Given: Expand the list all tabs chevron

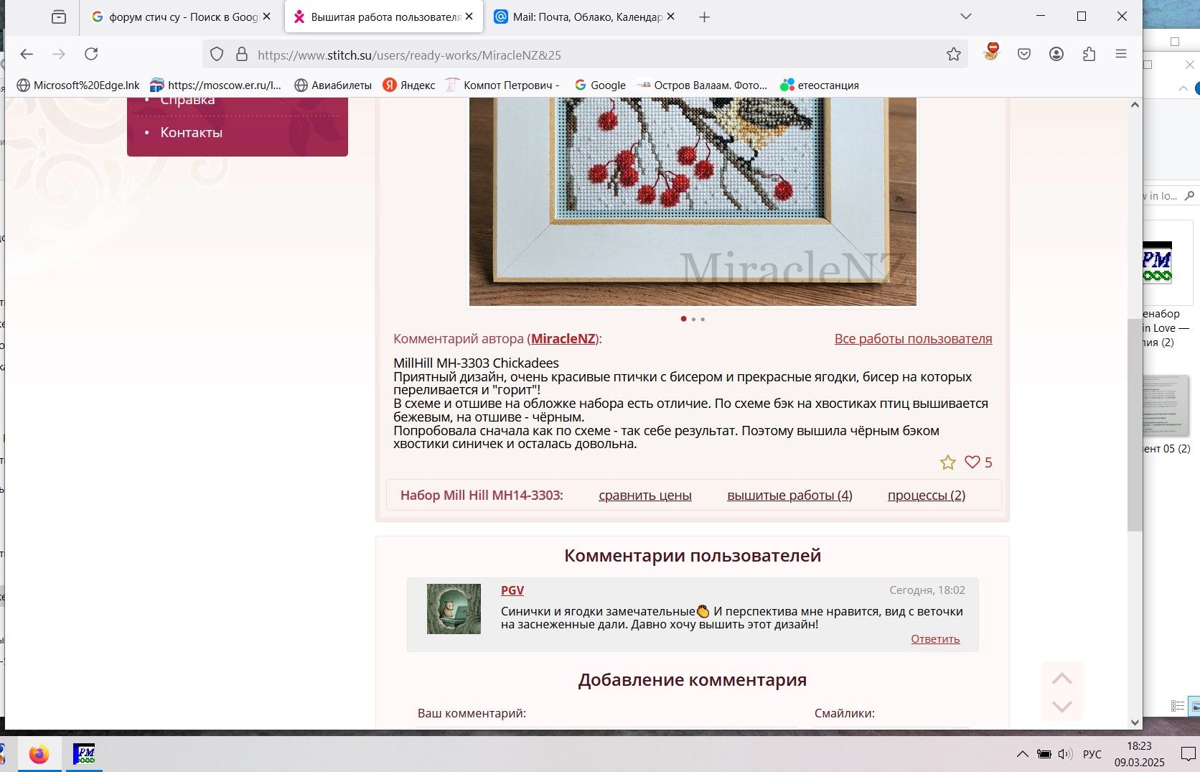Looking at the screenshot, I should (966, 17).
